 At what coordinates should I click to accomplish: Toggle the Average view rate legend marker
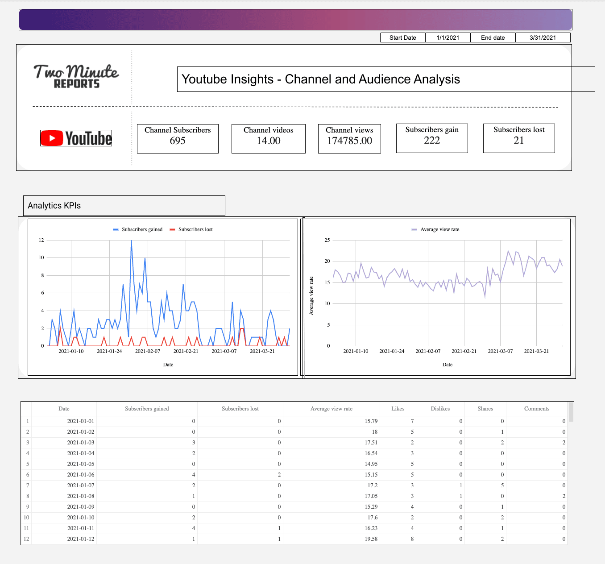pyautogui.click(x=414, y=229)
